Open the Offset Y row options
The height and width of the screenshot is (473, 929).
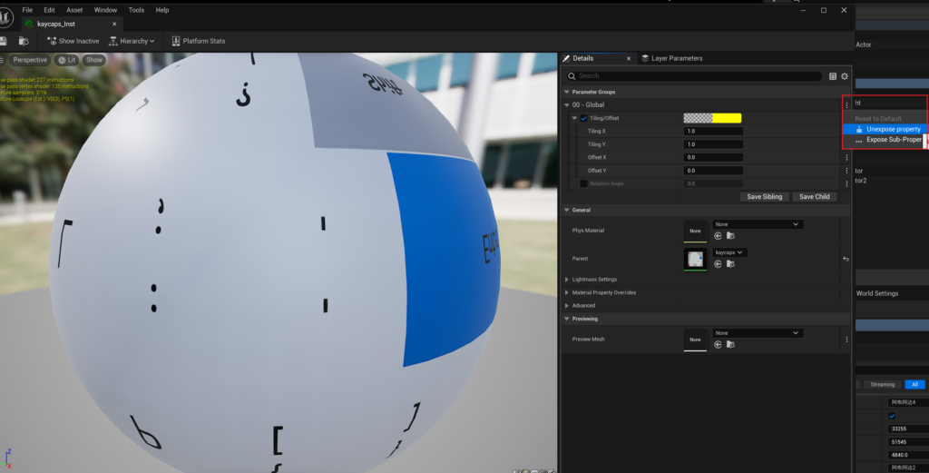click(846, 170)
